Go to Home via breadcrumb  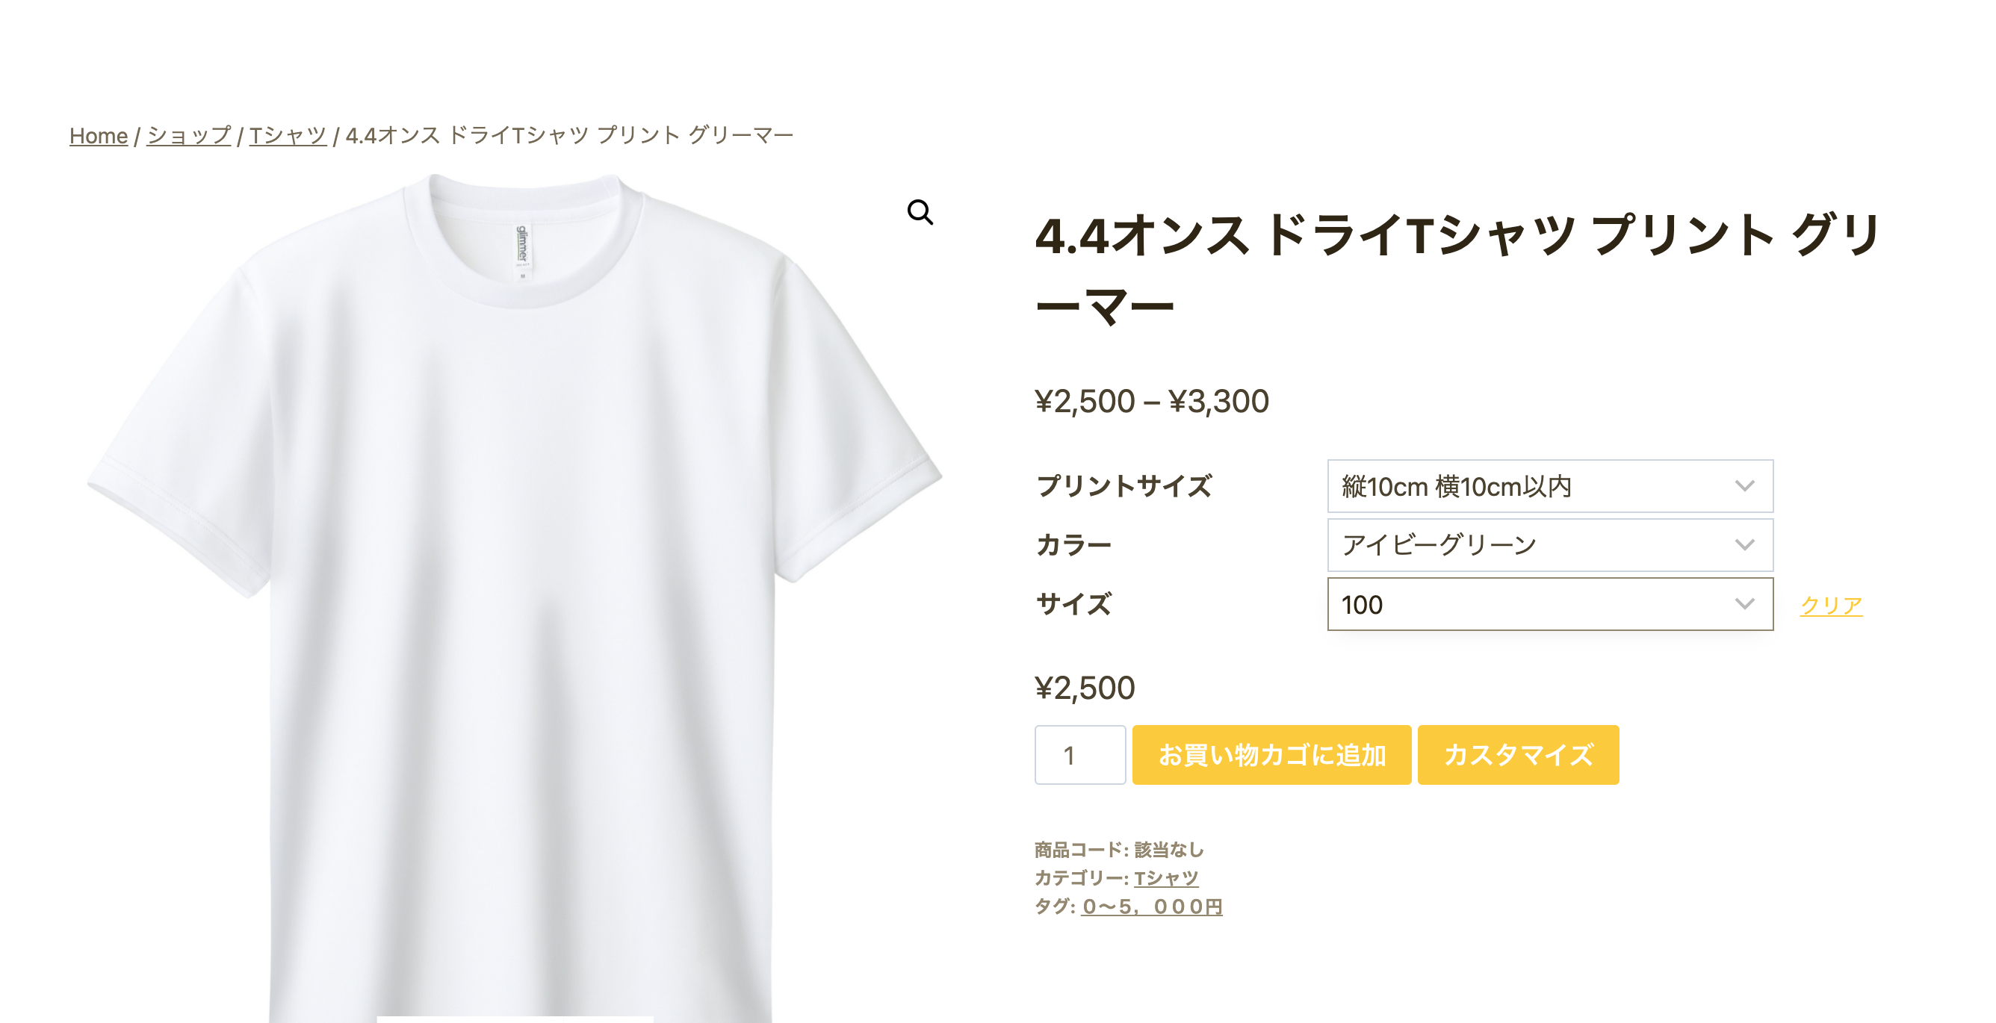point(99,135)
